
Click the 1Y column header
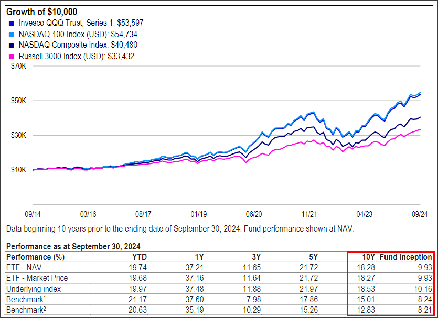click(x=199, y=257)
